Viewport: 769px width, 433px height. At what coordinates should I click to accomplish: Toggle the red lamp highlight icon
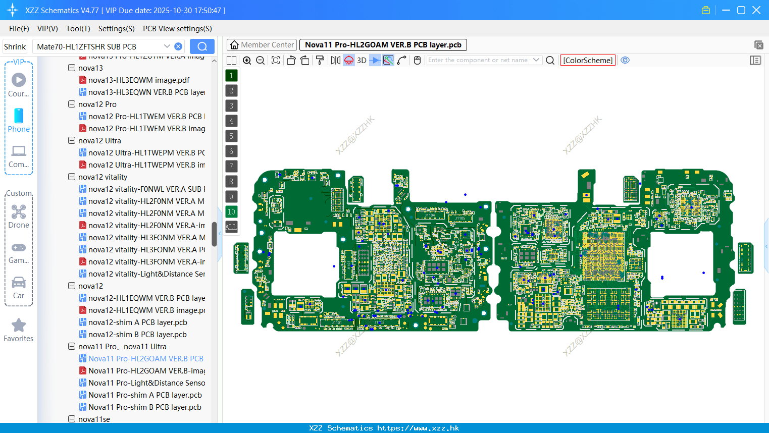(349, 60)
